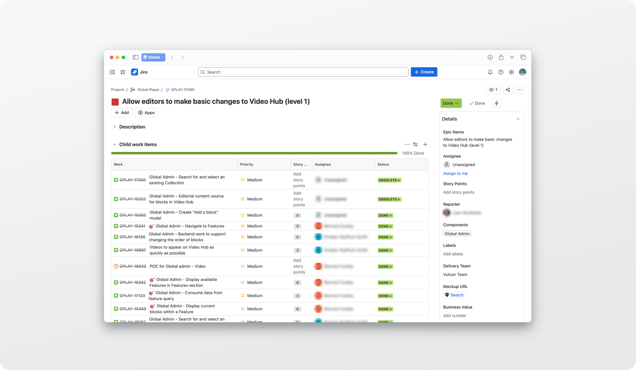
Task: Open child work items more options
Action: pos(407,144)
